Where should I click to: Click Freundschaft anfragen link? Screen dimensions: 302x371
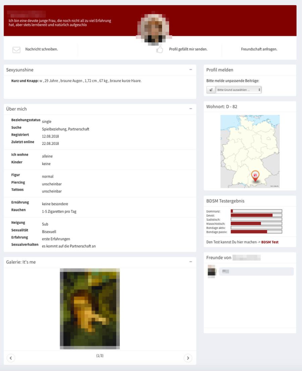[x=259, y=49]
